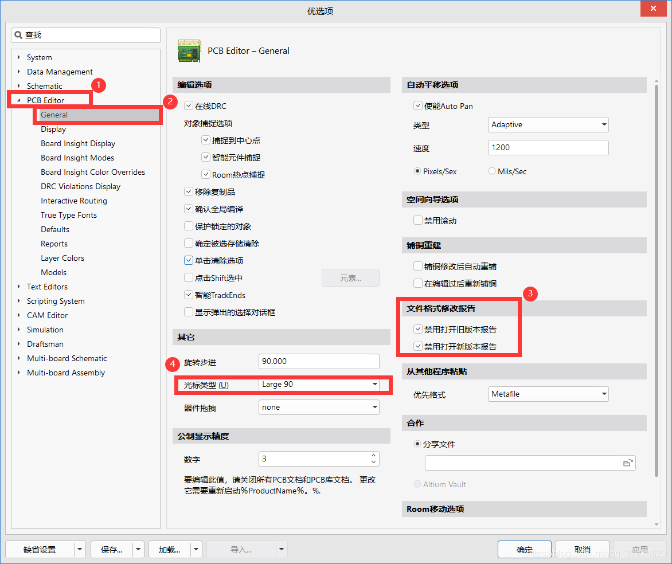Enable 点击Shift选中 checkbox

(x=189, y=278)
